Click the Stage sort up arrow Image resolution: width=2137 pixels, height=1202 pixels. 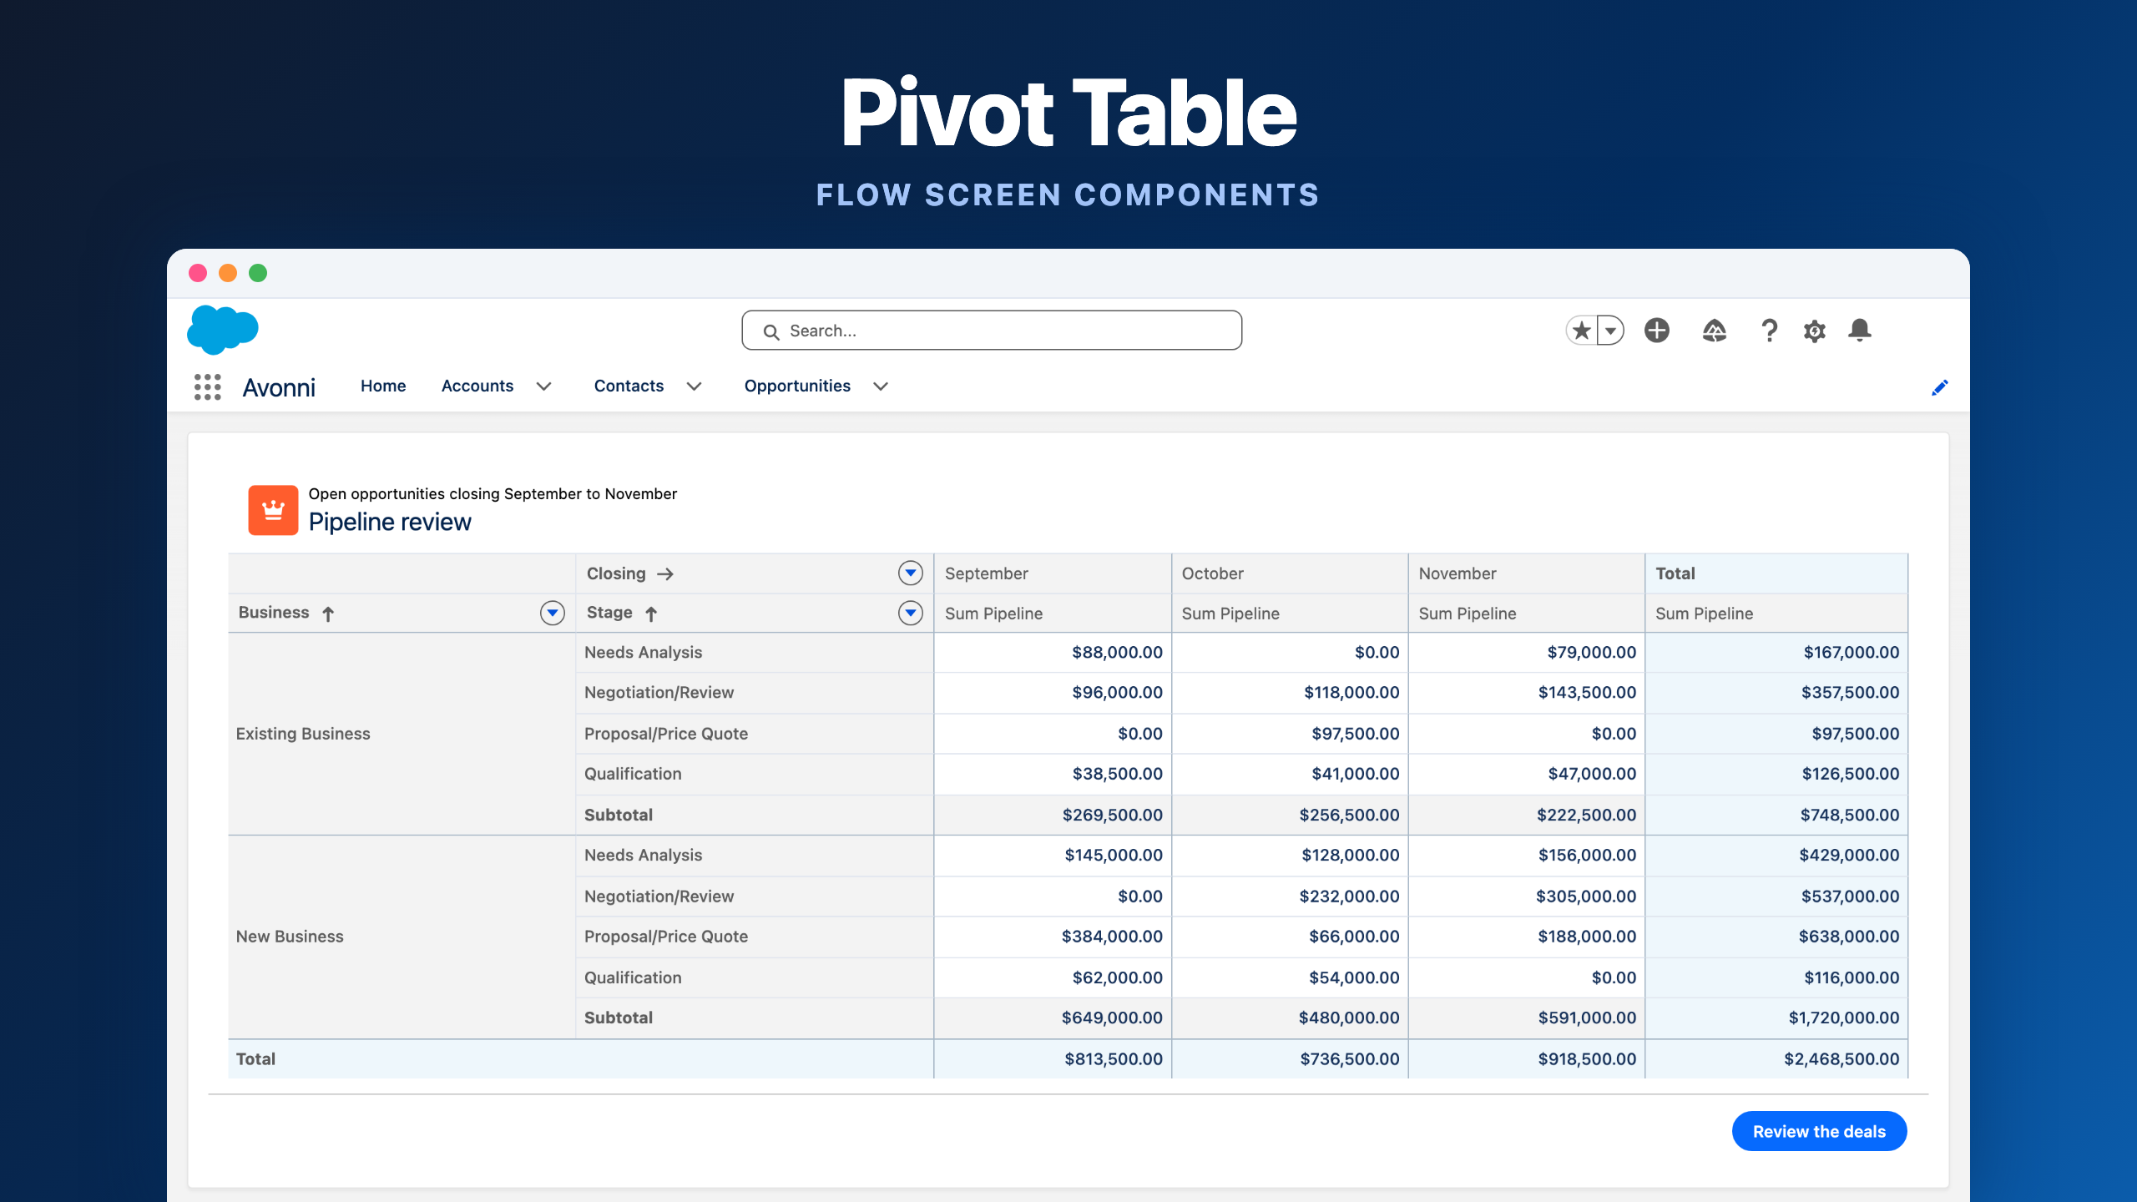(651, 614)
